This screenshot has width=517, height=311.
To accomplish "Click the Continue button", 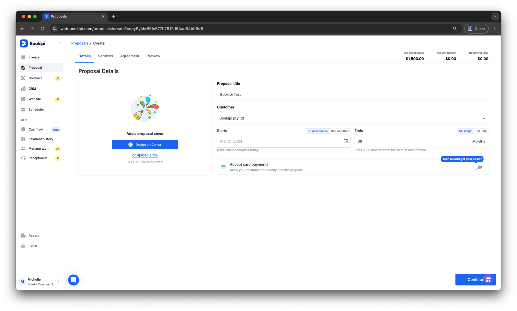I will click(x=476, y=280).
